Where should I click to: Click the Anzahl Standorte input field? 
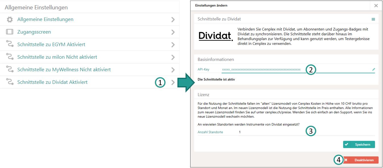[x=307, y=132]
